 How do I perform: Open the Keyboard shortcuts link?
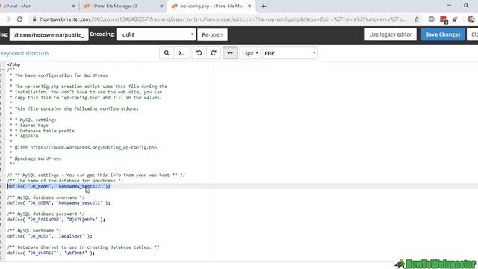[25, 53]
